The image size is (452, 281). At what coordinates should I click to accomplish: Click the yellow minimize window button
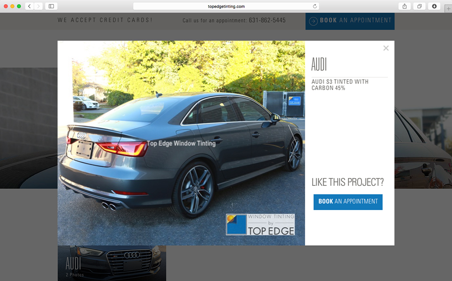(x=12, y=6)
